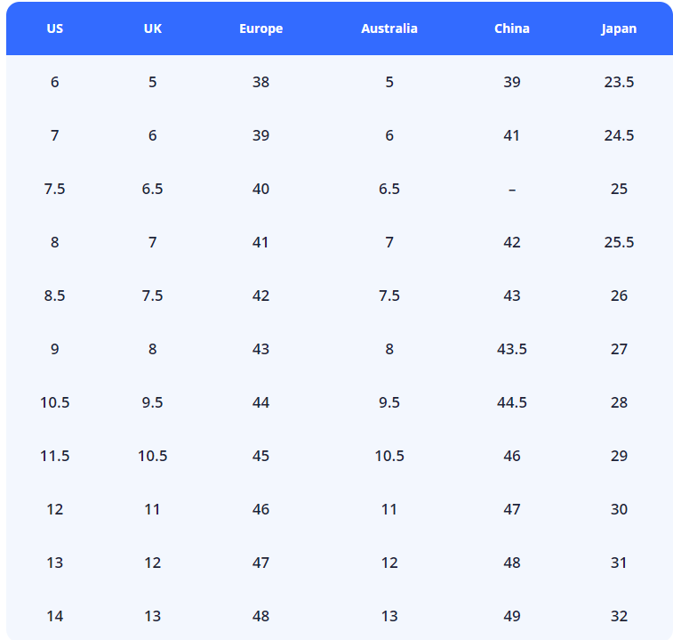The image size is (673, 640).
Task: Select the US size 11.5 cell
Action: (x=55, y=456)
